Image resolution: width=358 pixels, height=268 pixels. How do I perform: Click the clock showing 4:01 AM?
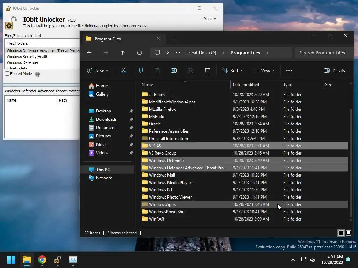coord(335,257)
